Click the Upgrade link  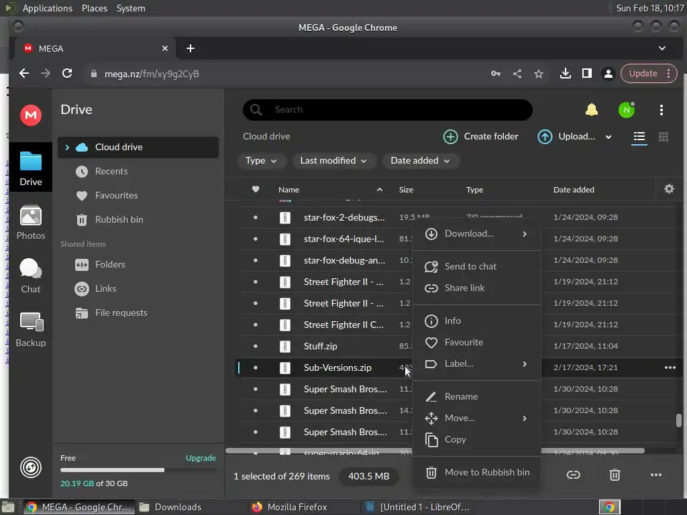tap(201, 457)
